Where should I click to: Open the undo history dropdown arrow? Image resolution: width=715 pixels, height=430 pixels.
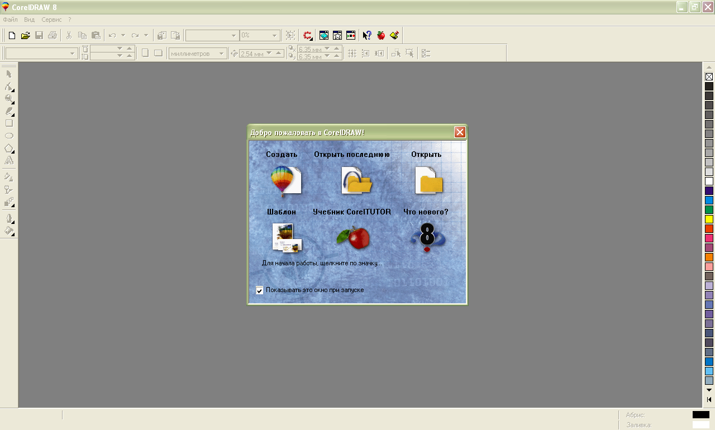pyautogui.click(x=123, y=35)
